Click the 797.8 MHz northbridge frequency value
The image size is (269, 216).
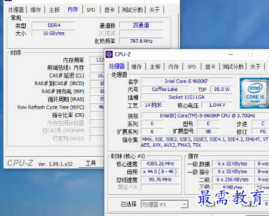click(142, 41)
